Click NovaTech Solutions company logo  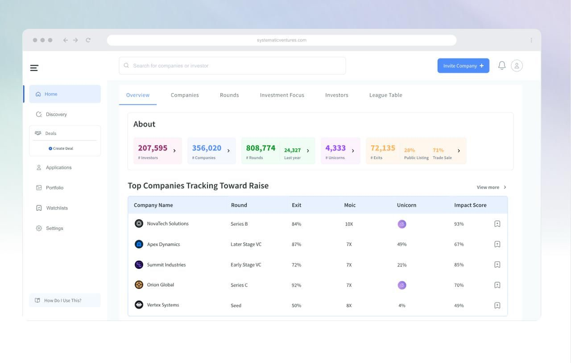(x=139, y=224)
